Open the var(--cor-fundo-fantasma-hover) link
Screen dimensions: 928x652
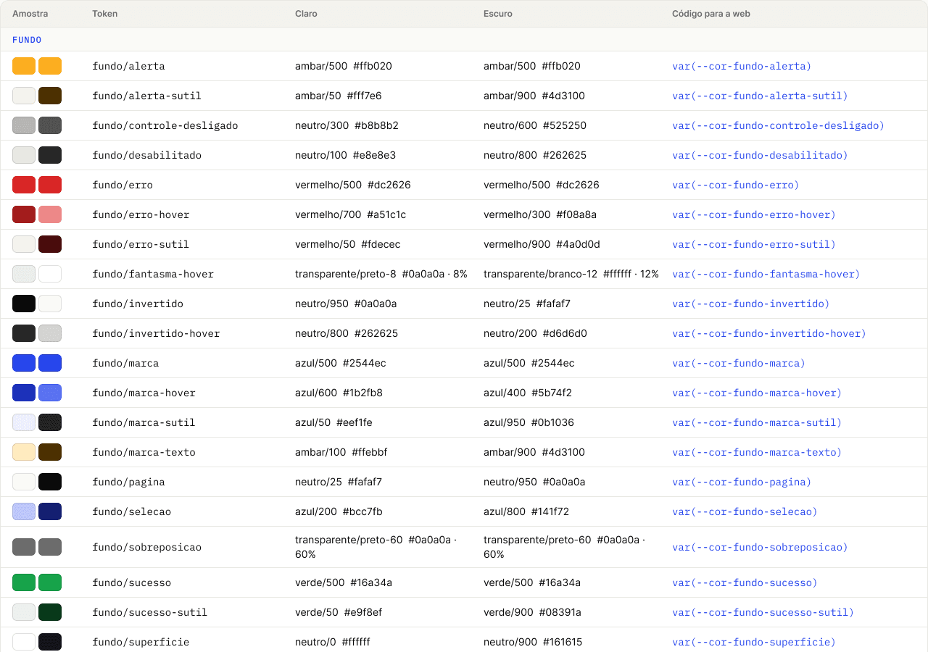(766, 274)
